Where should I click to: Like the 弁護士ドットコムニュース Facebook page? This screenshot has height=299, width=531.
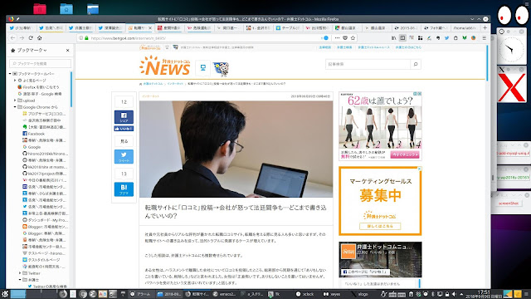coord(366,272)
